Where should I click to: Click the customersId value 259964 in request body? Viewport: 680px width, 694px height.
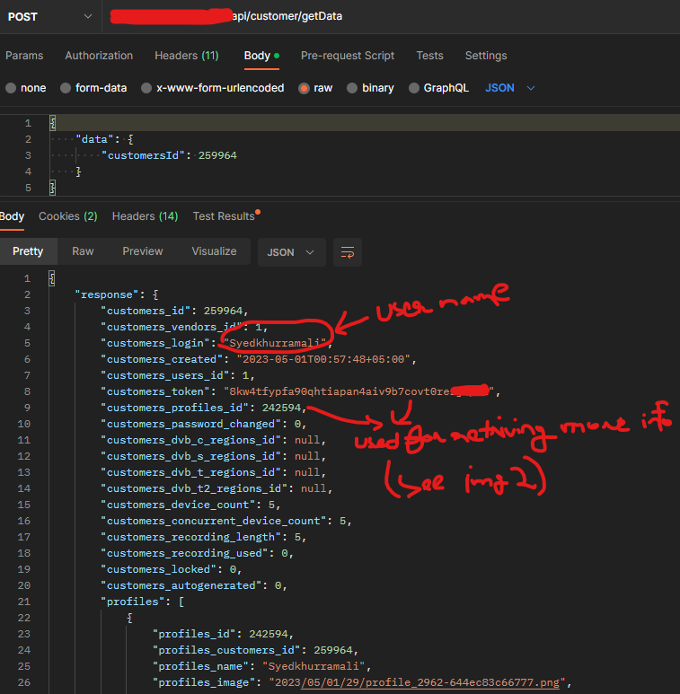(217, 155)
